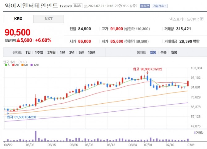Click the stock code 122870

(65, 6)
